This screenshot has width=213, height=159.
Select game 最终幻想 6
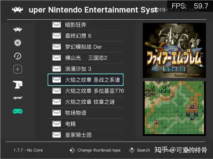pos(86,36)
